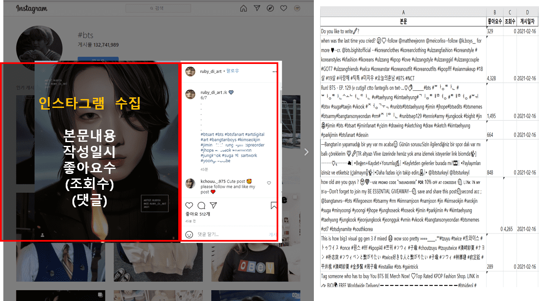This screenshot has width=539, height=301.
Task: Like the post with the heart icon
Action: (189, 206)
